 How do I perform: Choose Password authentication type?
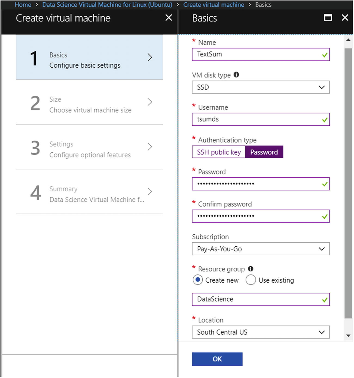click(x=264, y=152)
